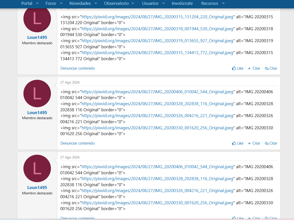
Task: Click the text "001944 530 Original" border="0">
Action: pos(93,35)
